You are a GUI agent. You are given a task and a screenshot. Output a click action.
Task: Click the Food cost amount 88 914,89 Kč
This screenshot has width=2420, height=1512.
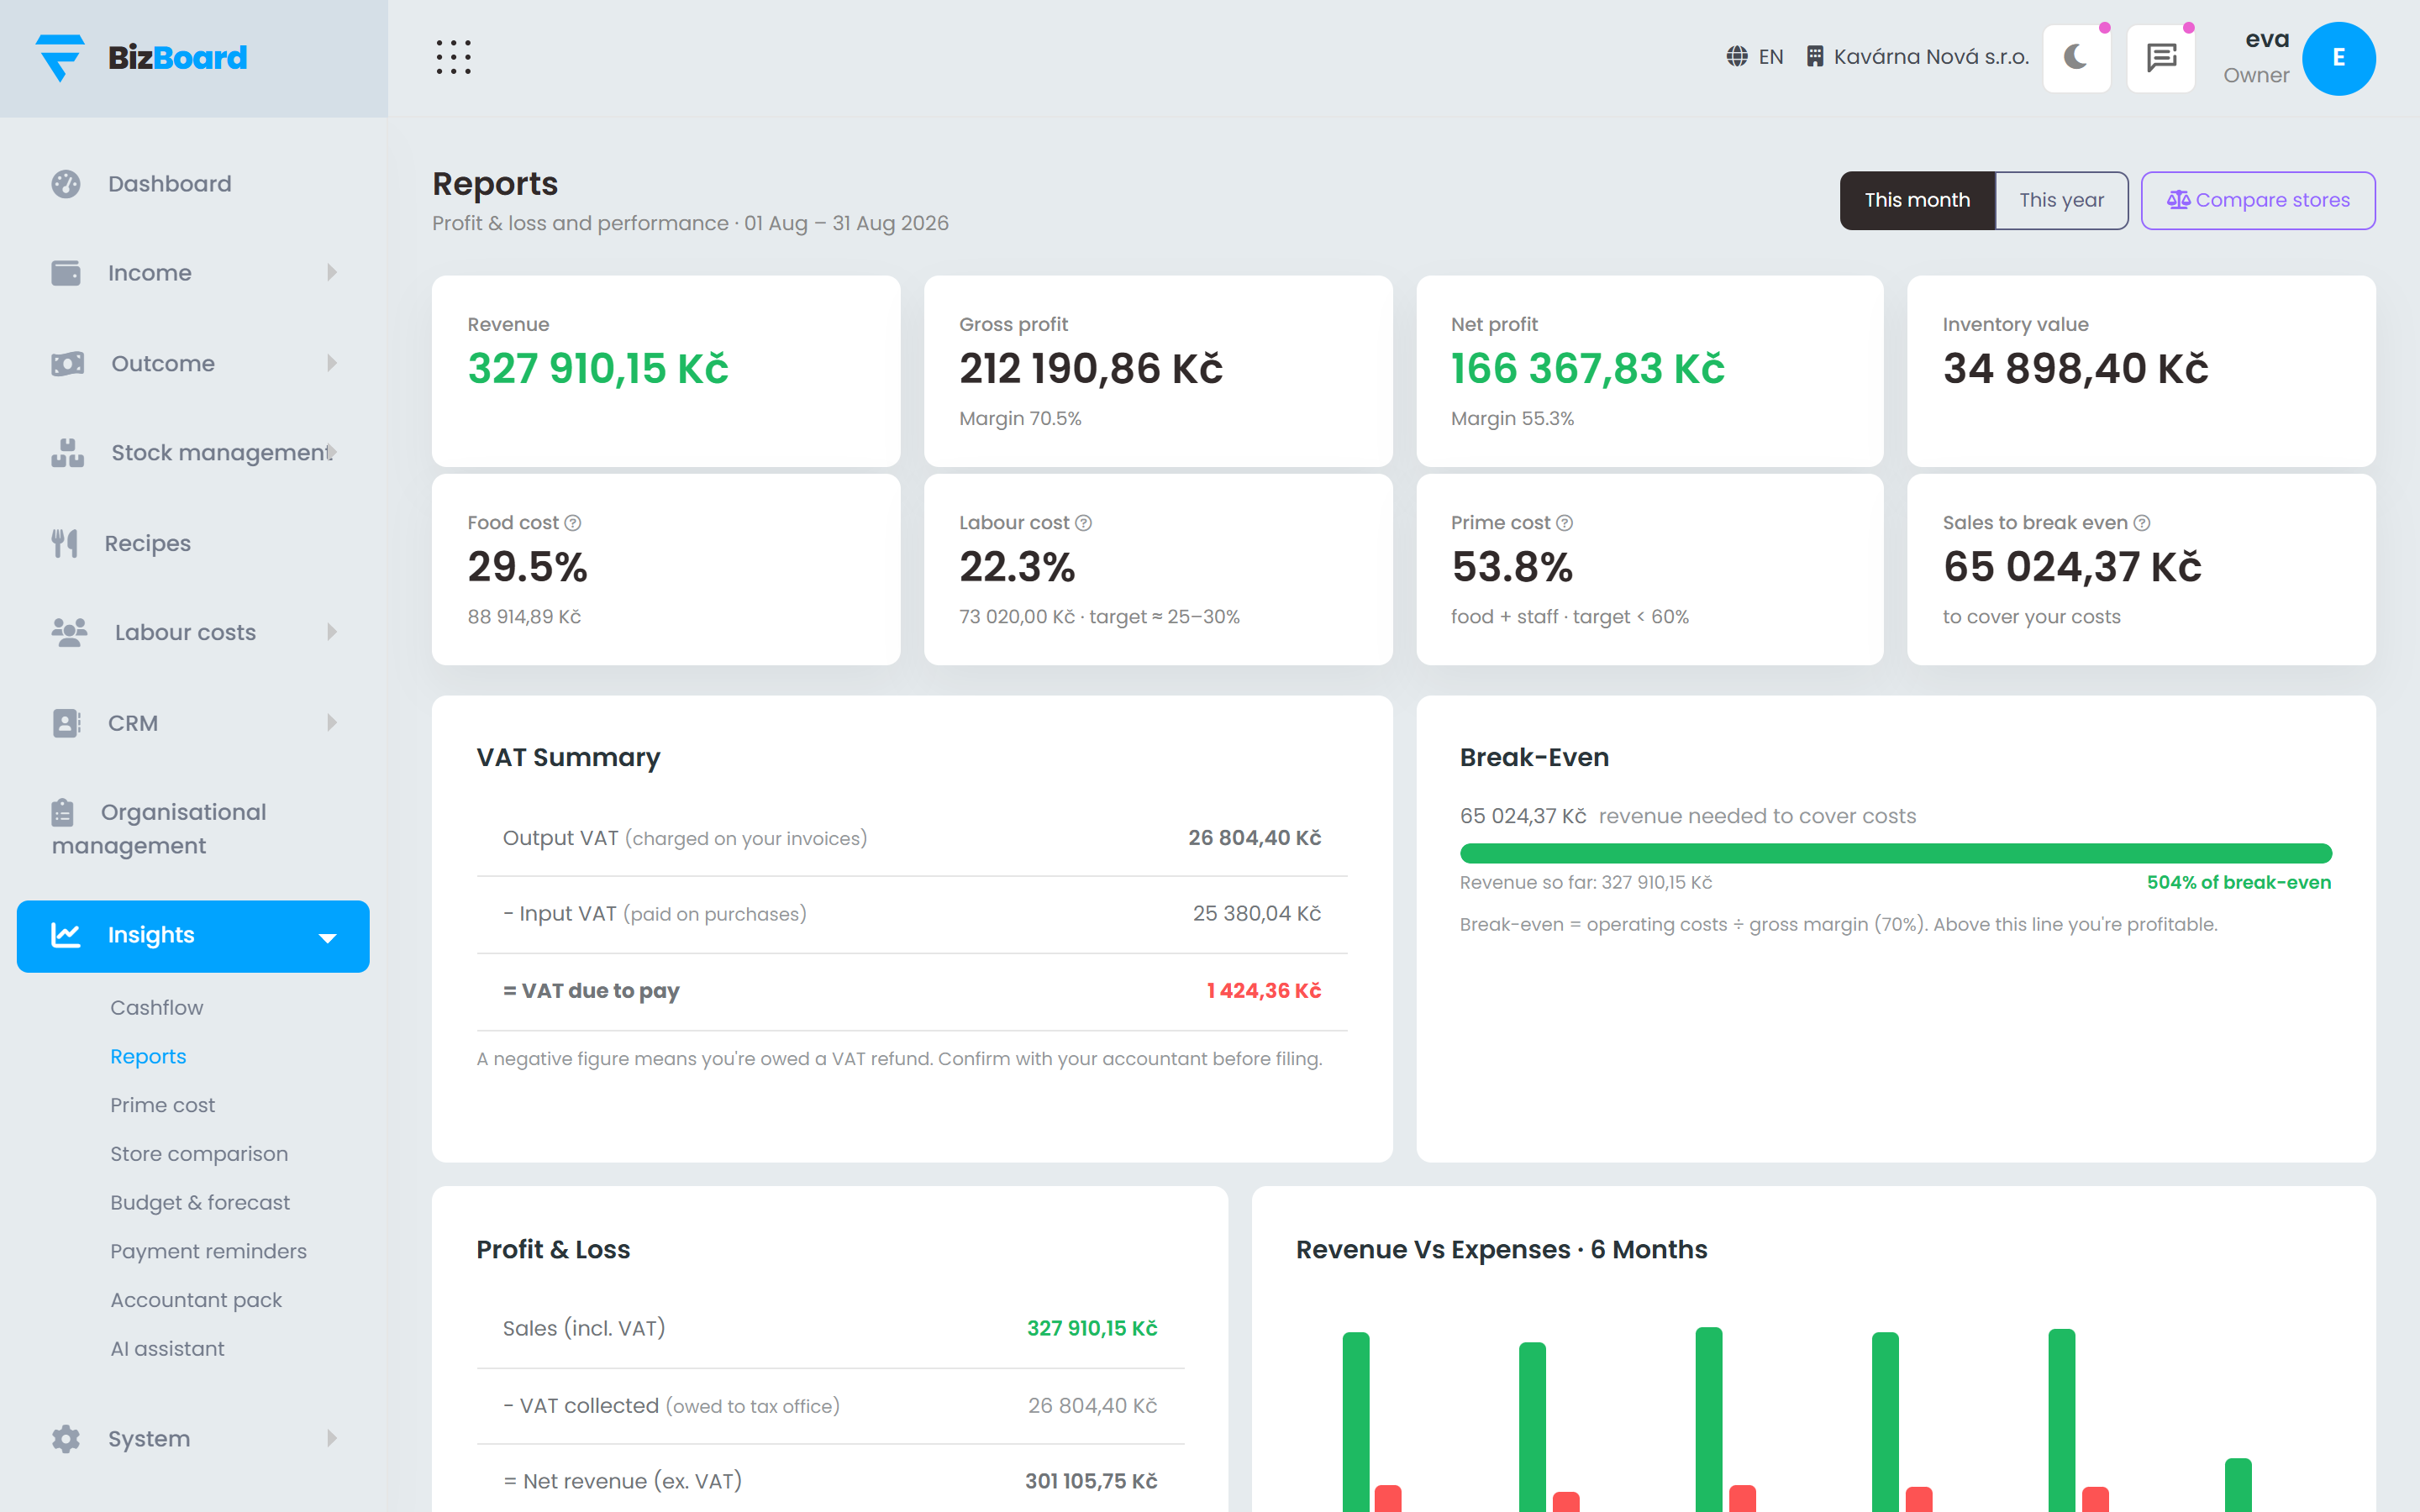pyautogui.click(x=524, y=617)
